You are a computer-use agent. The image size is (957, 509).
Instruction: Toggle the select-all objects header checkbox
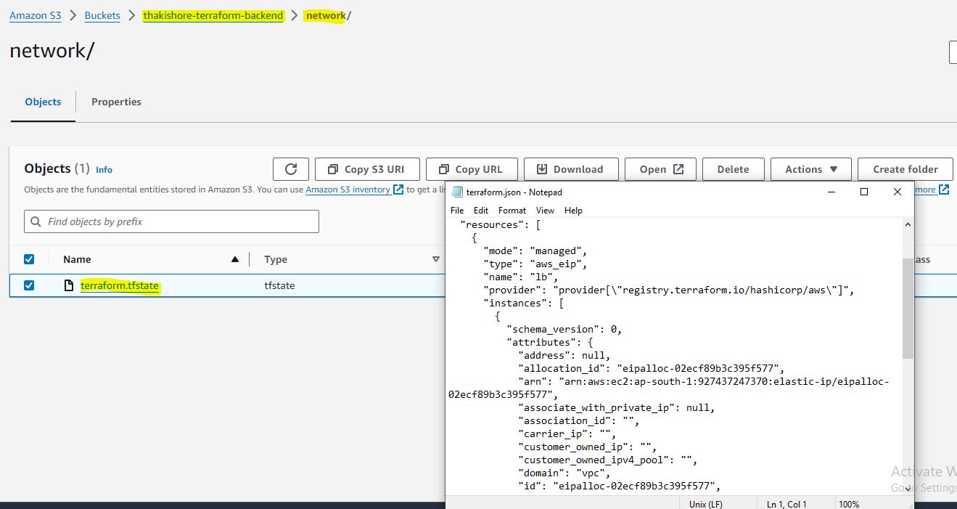(29, 259)
